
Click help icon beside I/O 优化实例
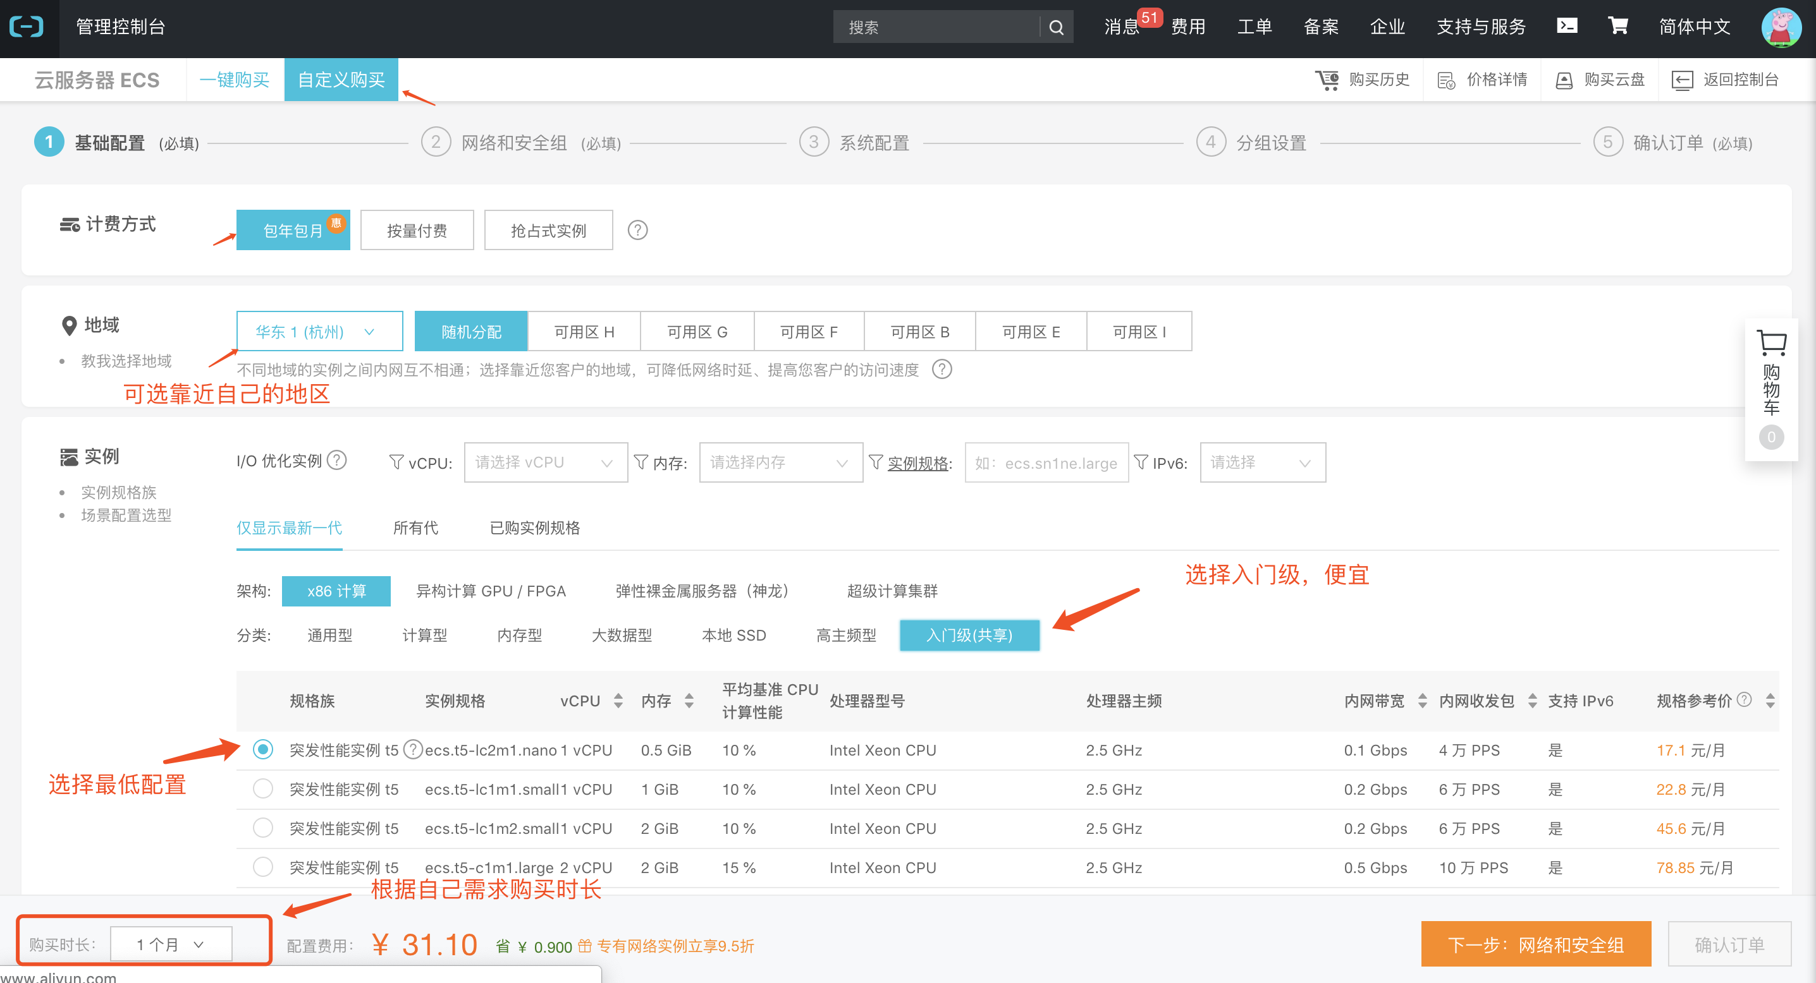[x=337, y=461]
